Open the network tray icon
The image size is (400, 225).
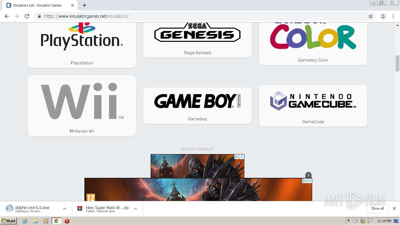[x=363, y=221]
